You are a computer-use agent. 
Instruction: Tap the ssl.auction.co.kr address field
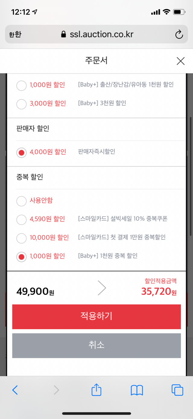(96, 34)
